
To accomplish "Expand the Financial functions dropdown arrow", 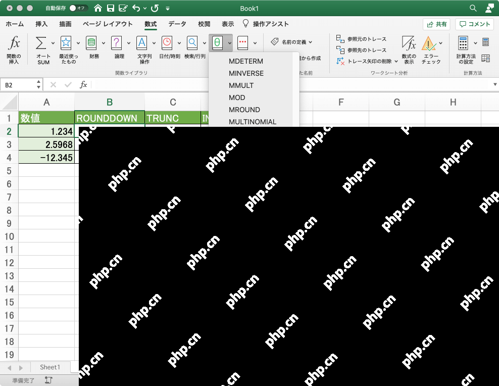I will (x=104, y=43).
